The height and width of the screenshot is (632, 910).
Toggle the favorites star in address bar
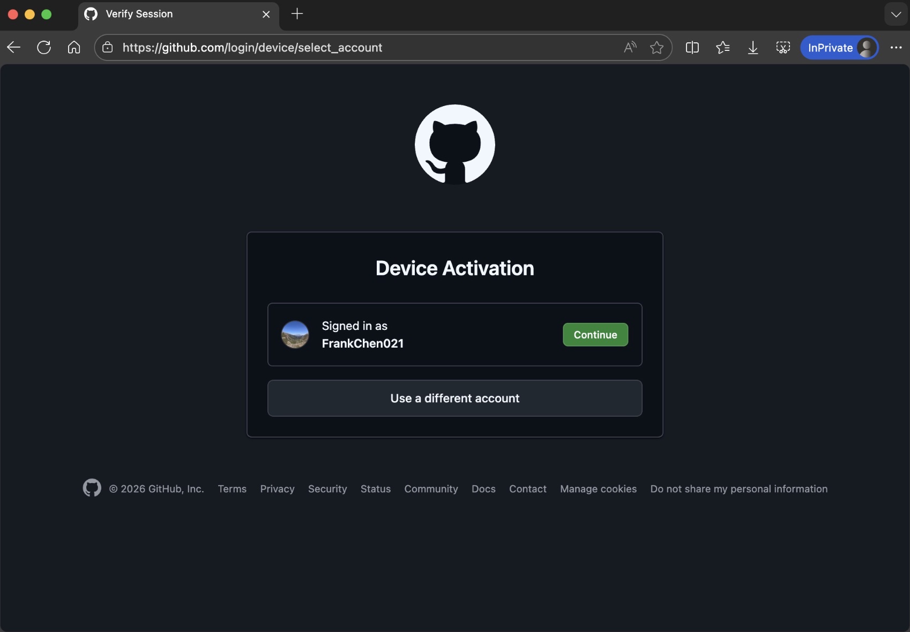tap(657, 47)
